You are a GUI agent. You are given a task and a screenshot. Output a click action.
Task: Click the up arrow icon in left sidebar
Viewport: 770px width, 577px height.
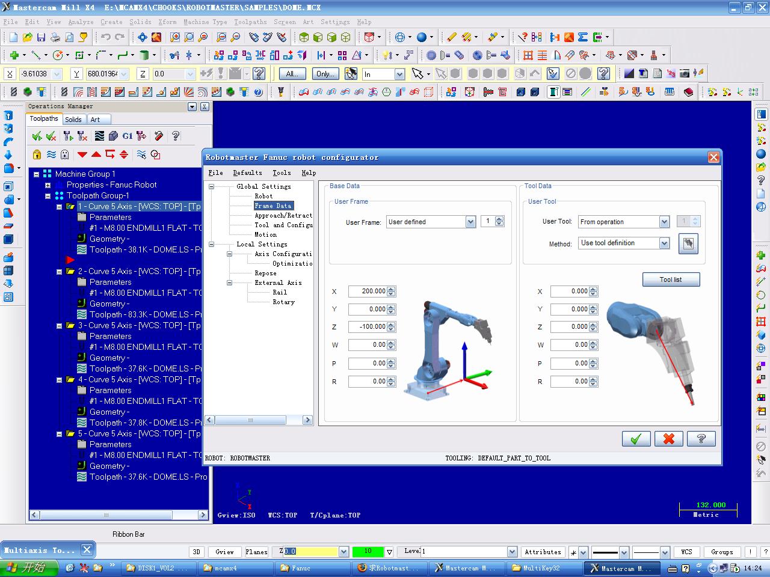coord(8,115)
